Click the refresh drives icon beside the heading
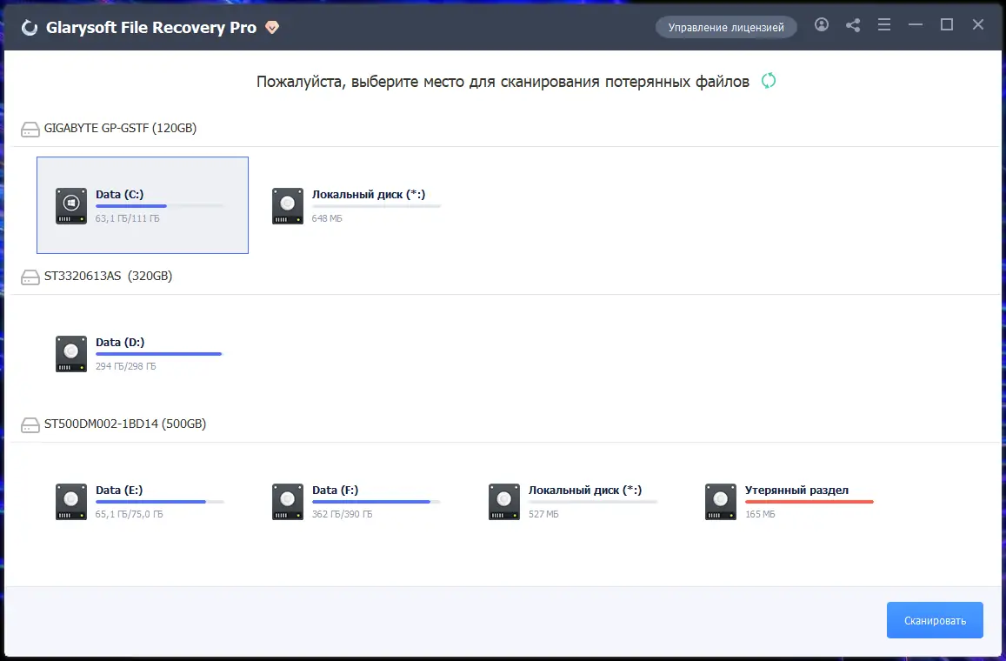This screenshot has width=1006, height=661. tap(769, 81)
